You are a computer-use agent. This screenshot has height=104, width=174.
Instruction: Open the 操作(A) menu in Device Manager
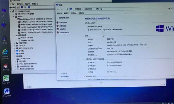point(20,4)
